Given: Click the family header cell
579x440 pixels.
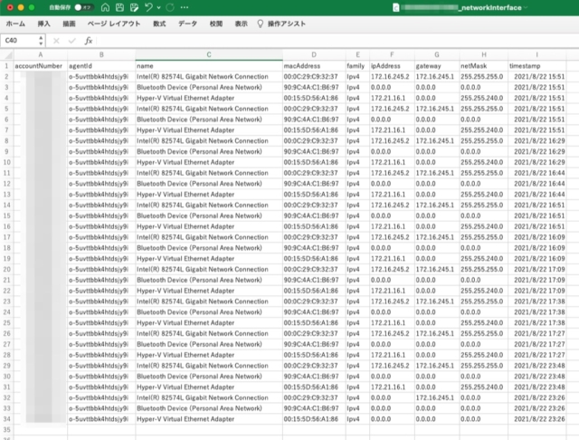Looking at the screenshot, I should (357, 66).
